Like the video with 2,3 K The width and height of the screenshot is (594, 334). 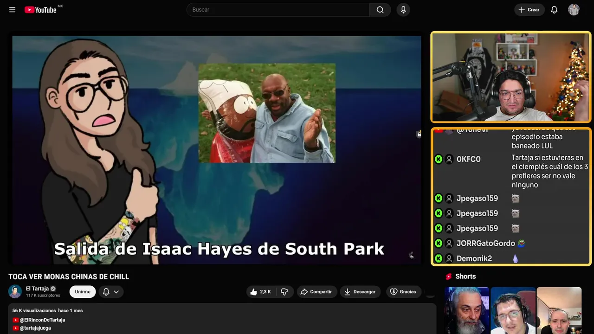coord(260,292)
